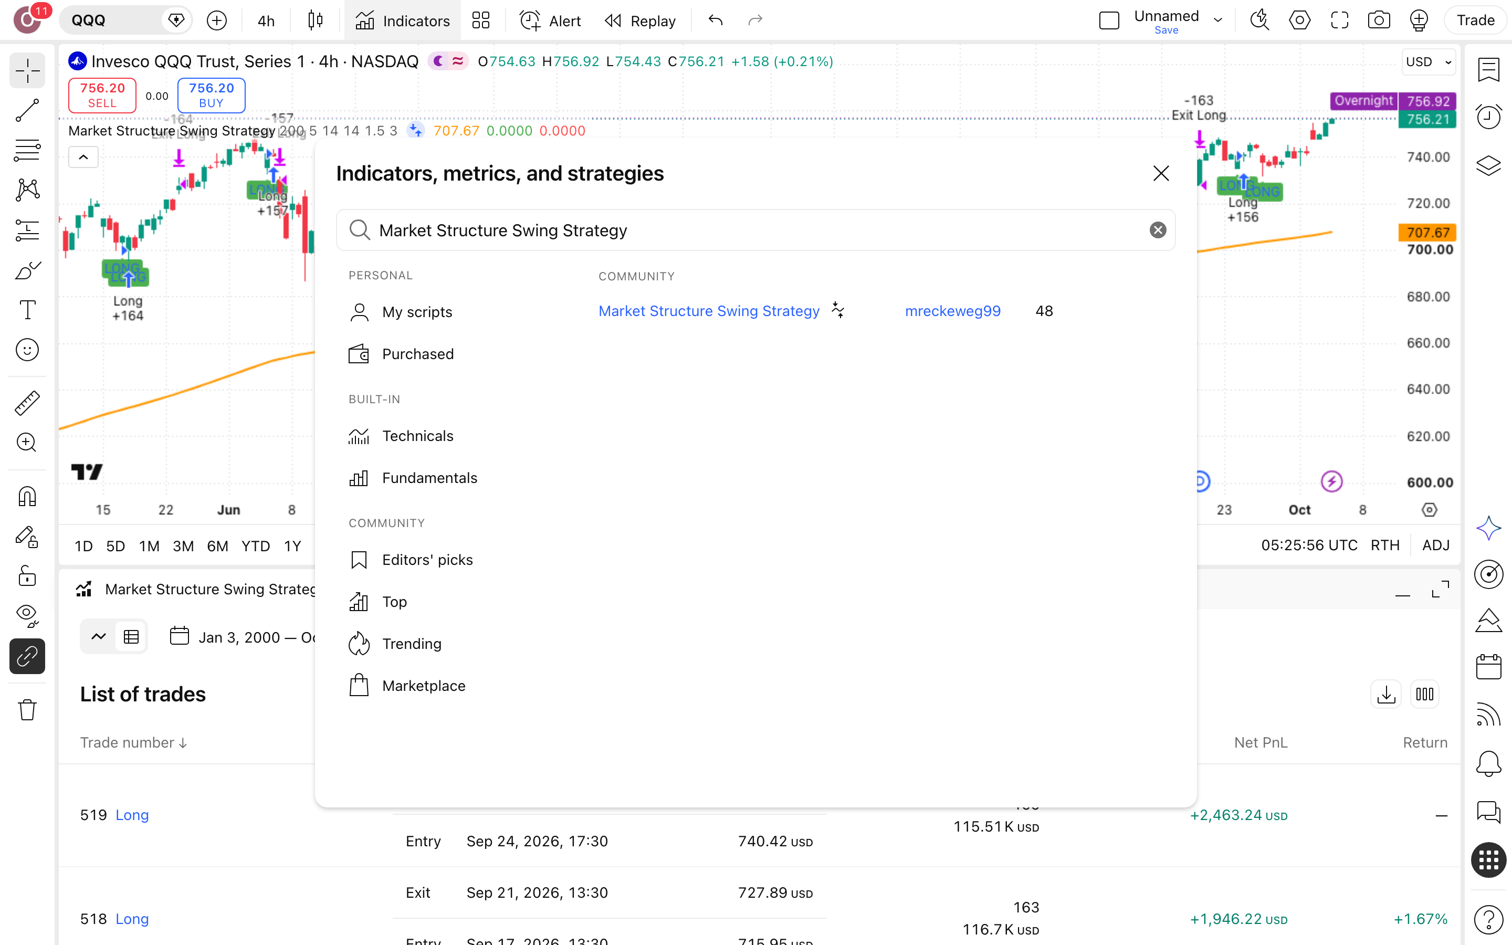Click the magnet mode icon

click(27, 496)
